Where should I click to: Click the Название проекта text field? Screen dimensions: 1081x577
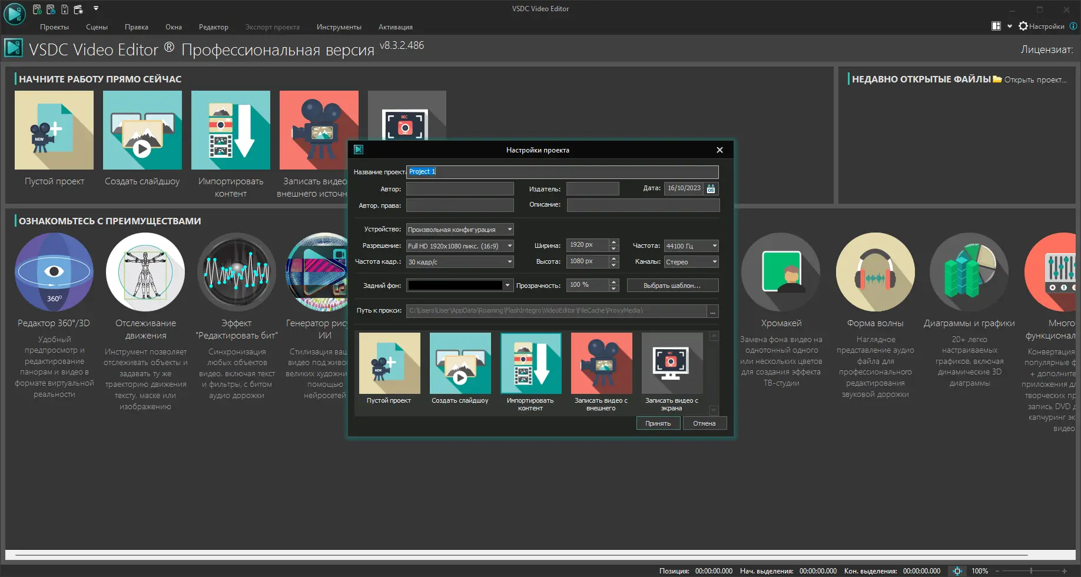click(563, 172)
